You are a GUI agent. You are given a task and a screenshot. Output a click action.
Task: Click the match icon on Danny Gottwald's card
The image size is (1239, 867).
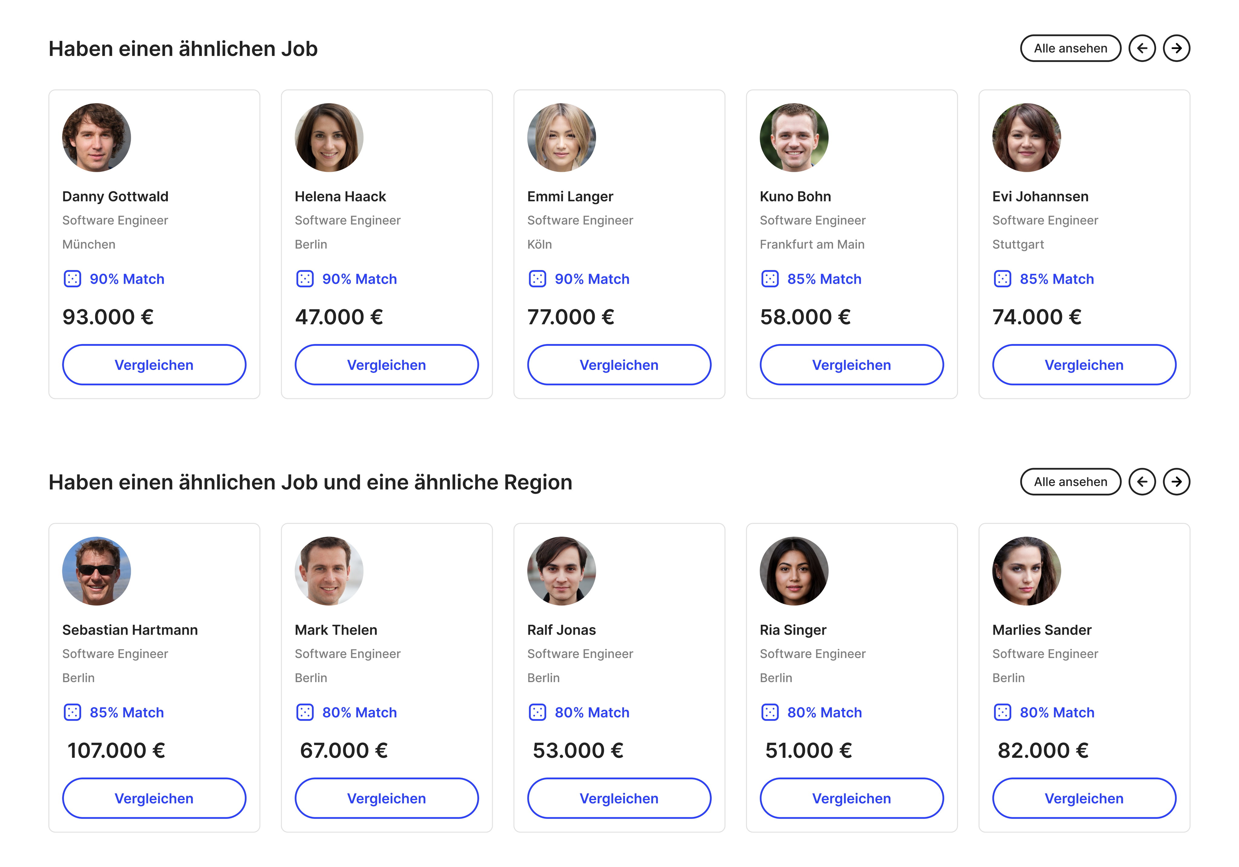click(x=72, y=279)
